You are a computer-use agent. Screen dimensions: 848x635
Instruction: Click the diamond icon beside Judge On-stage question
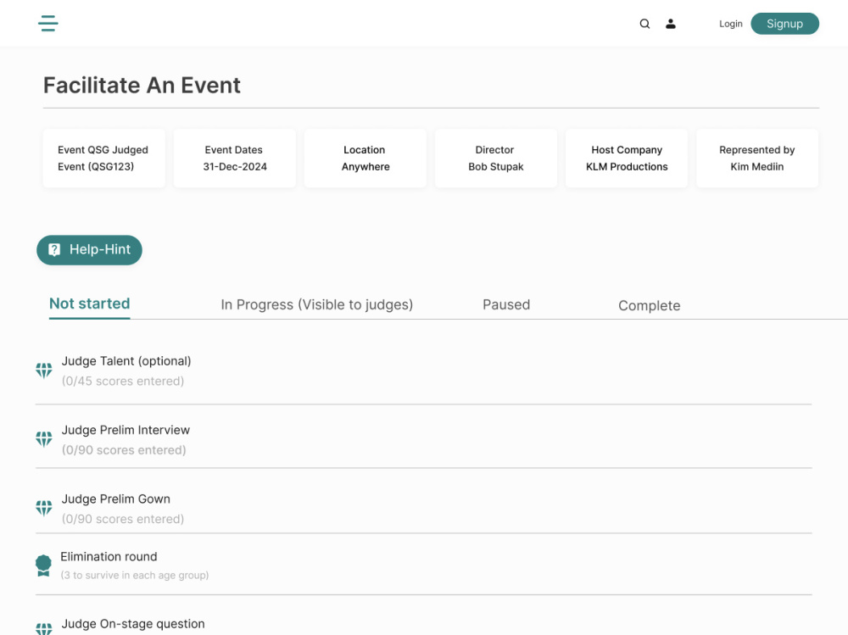pos(44,628)
